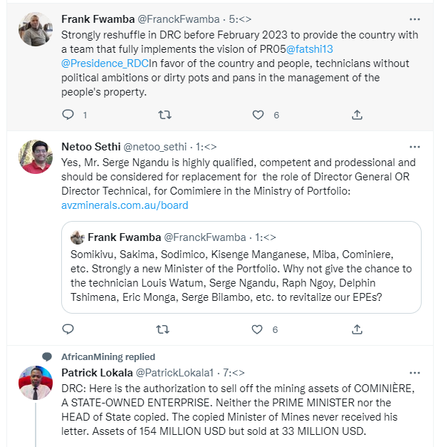Reply to Netoo Sethi's tweet
438x447 pixels.
coord(68,329)
